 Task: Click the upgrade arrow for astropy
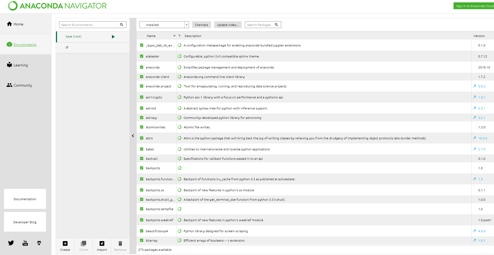tap(475, 118)
